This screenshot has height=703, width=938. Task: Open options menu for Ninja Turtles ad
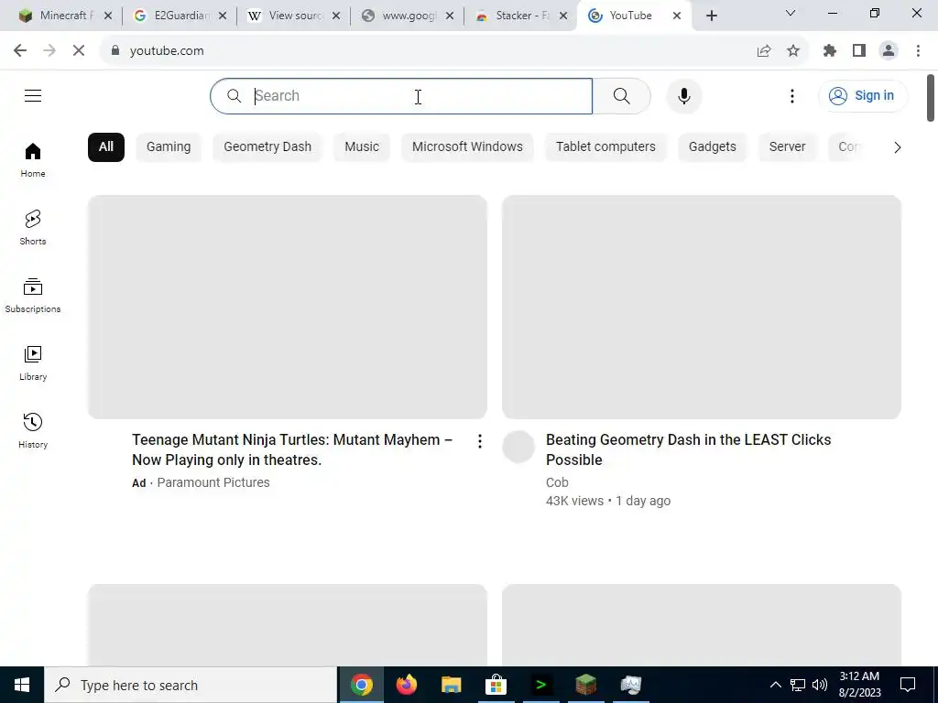click(480, 442)
